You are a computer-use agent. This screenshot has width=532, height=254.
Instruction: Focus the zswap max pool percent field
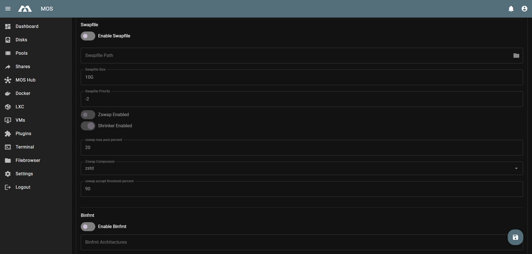pyautogui.click(x=301, y=148)
